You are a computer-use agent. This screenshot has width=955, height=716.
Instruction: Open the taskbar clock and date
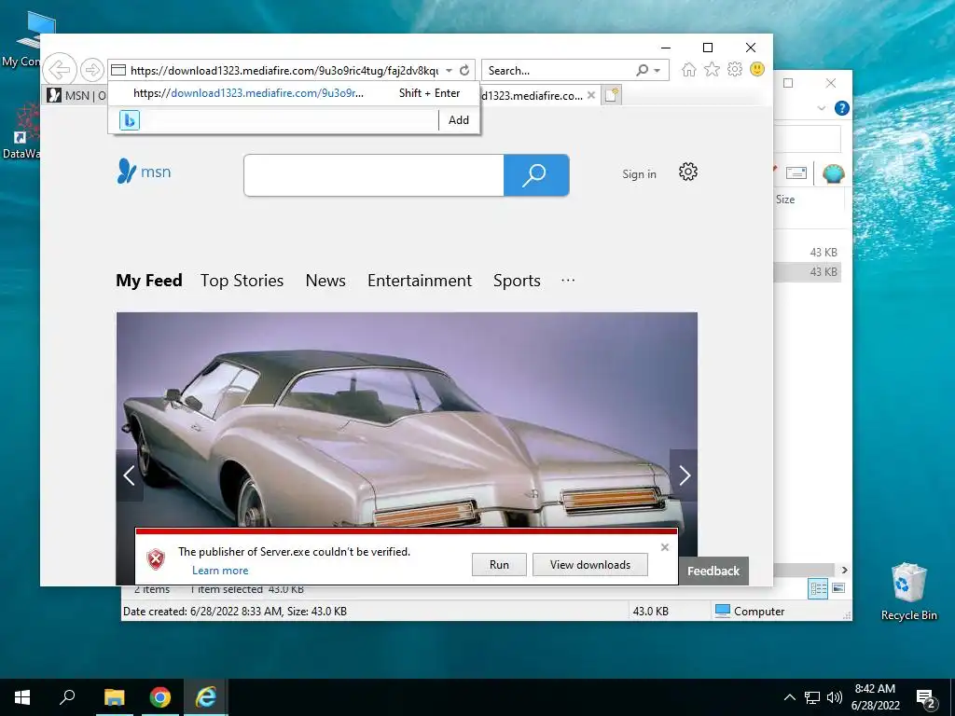click(875, 697)
